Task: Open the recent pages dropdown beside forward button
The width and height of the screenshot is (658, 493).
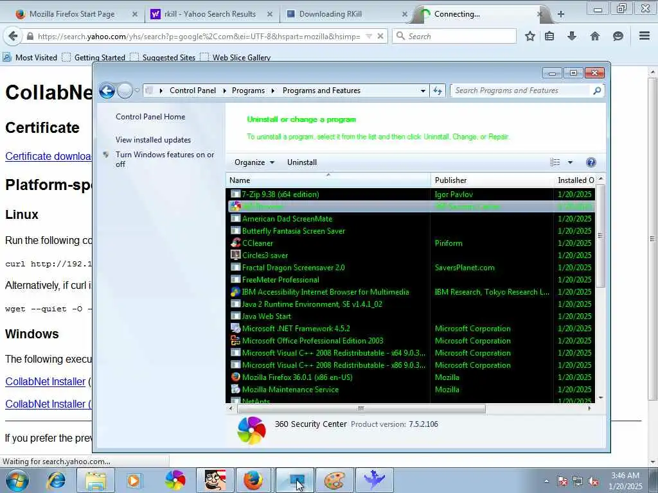Action: 137,91
